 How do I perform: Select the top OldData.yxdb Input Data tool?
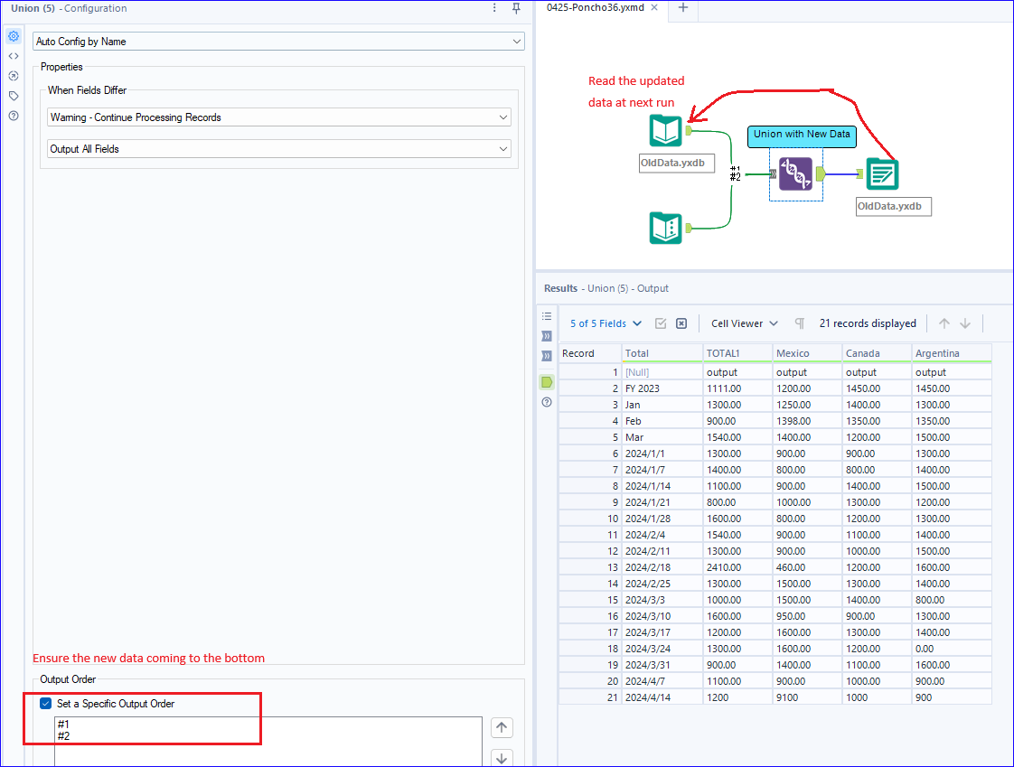coord(665,131)
